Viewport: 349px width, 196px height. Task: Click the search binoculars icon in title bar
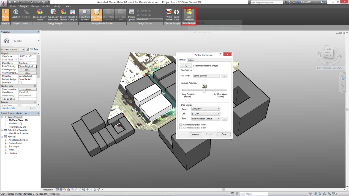[285, 2]
